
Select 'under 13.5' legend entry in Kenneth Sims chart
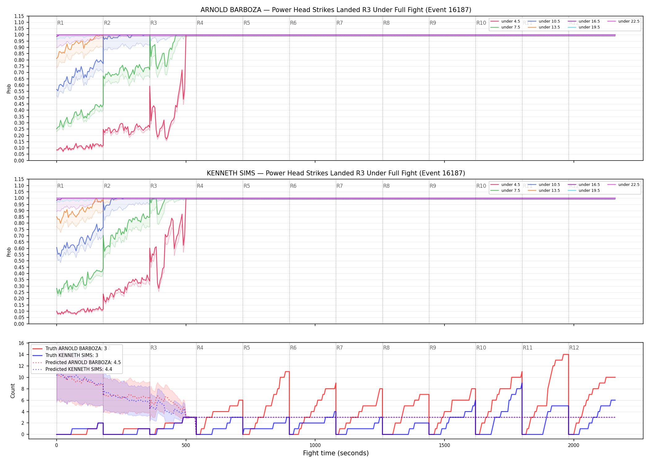click(x=544, y=191)
